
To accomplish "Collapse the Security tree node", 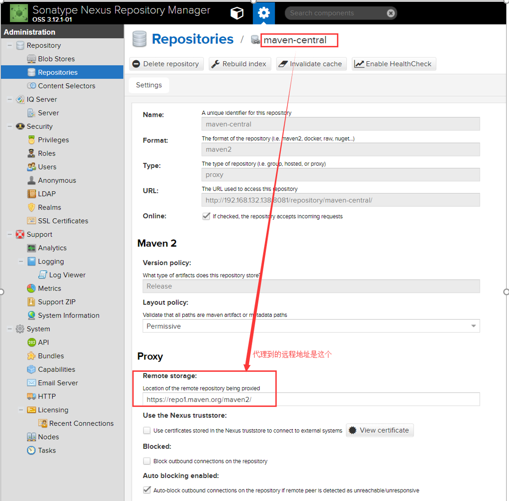I will 10,126.
